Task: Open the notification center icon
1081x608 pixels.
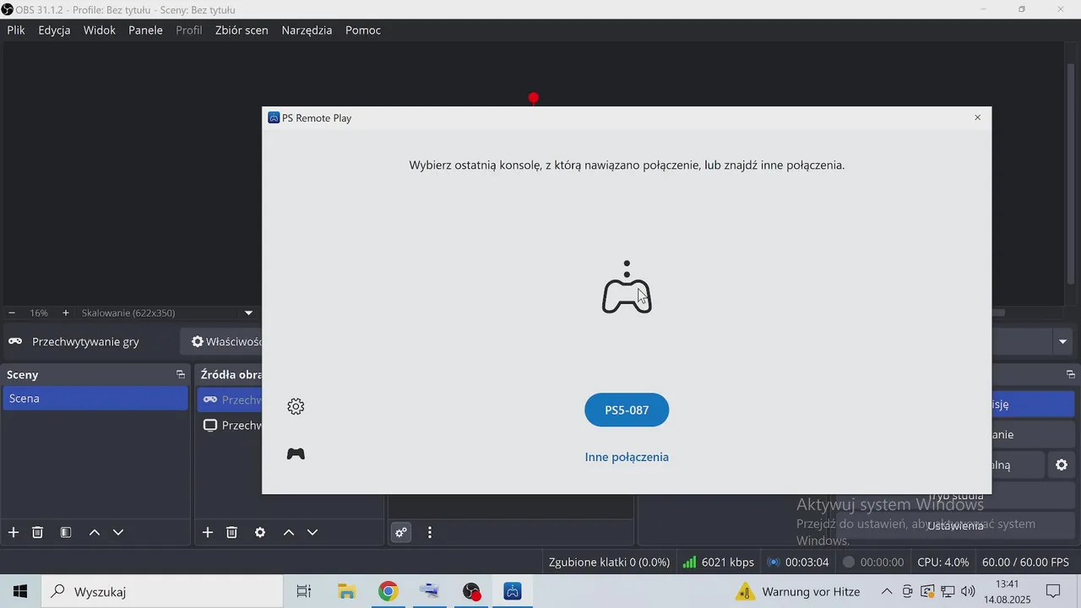Action: coord(1053,591)
